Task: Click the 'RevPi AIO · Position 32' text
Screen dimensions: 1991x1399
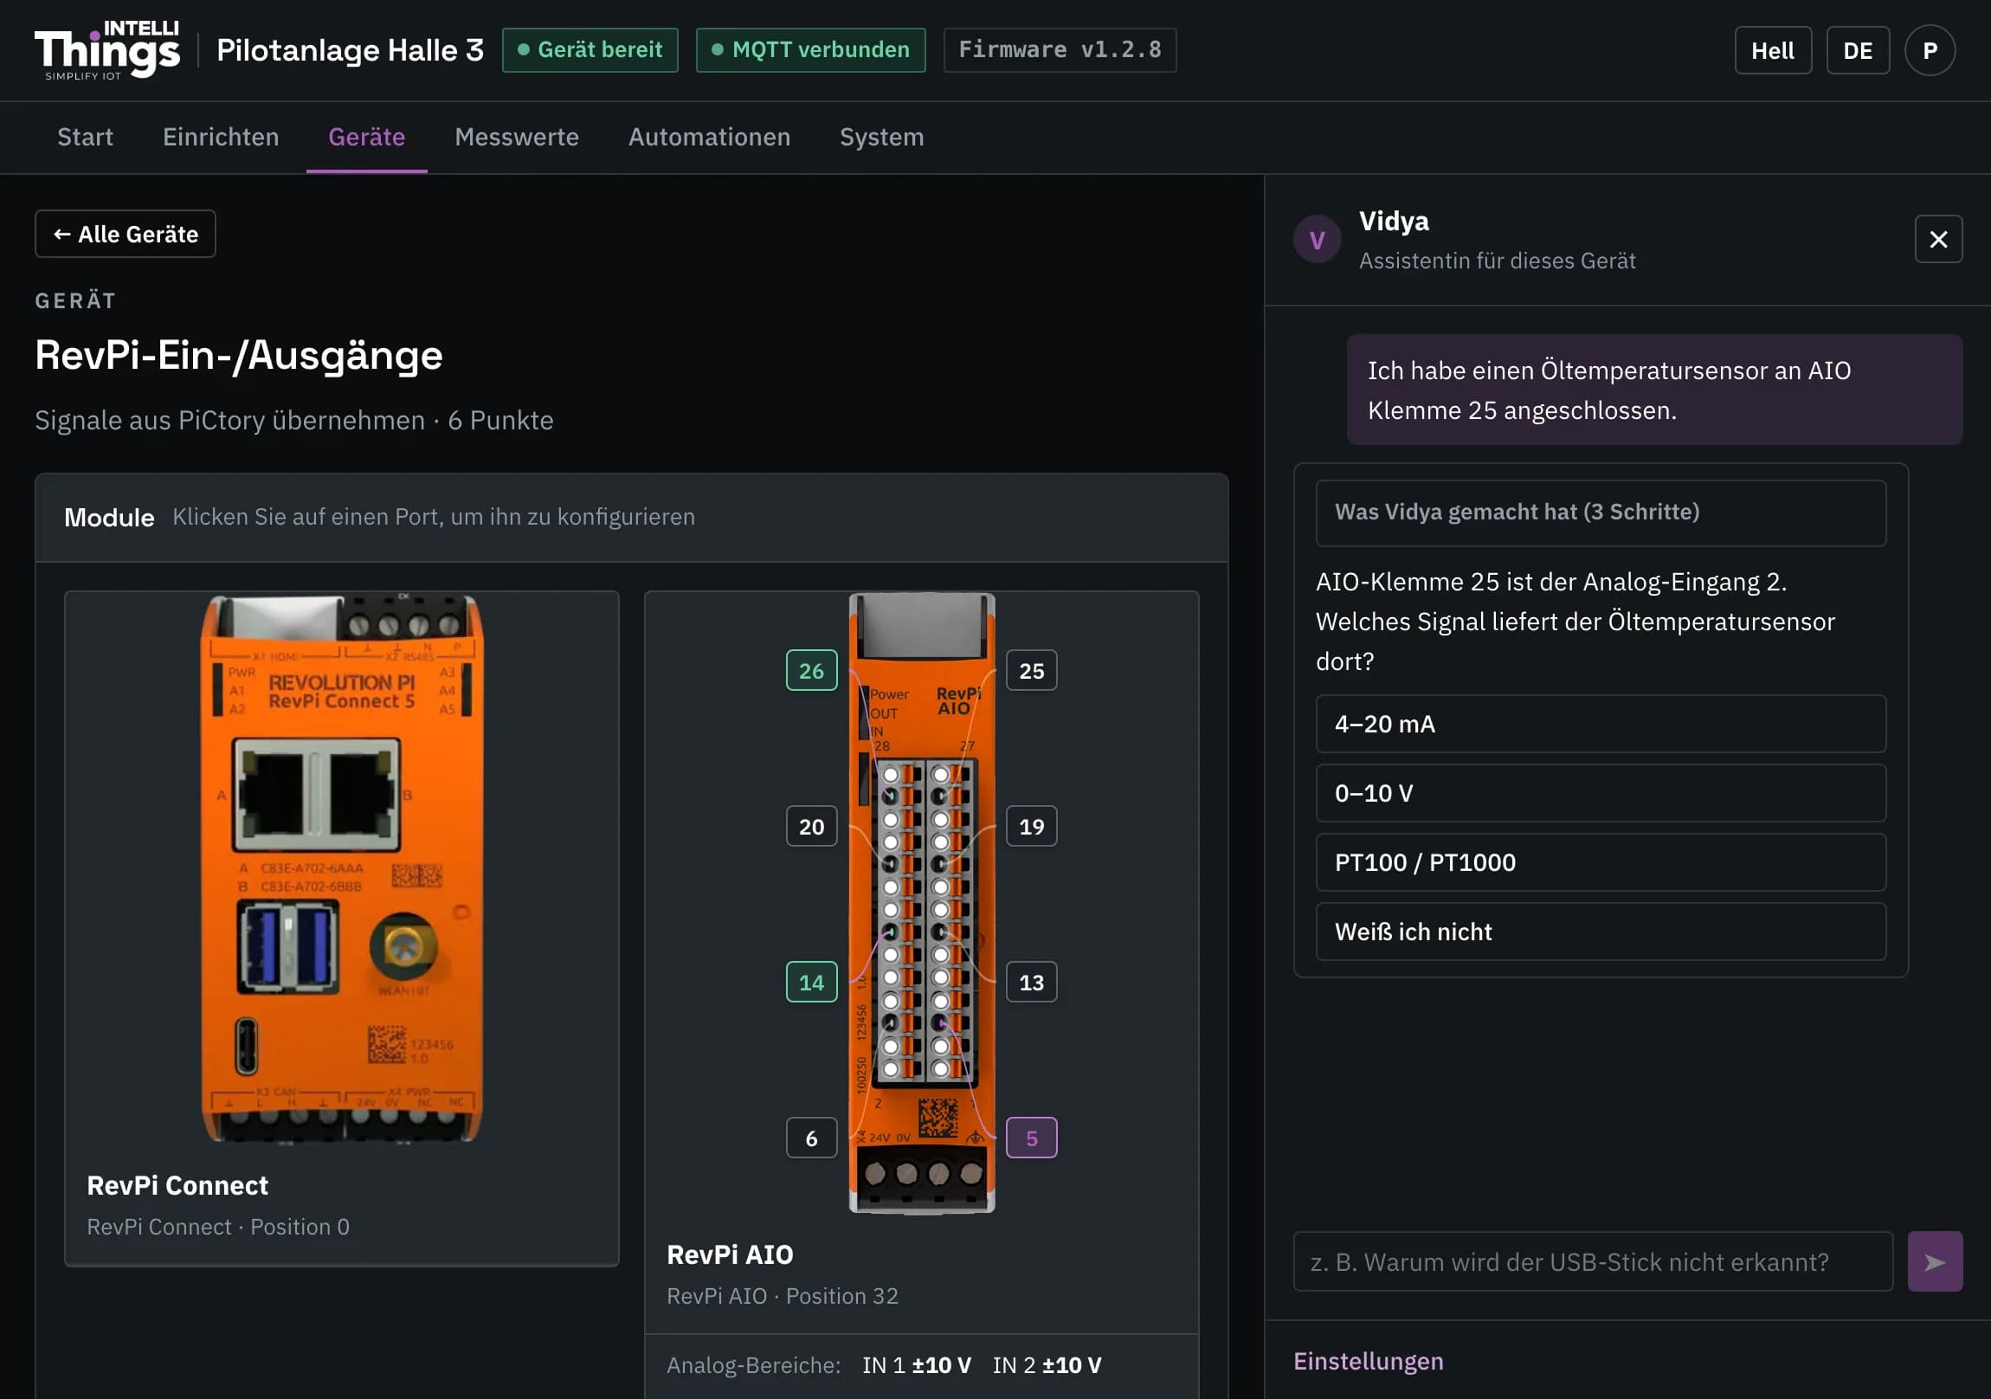Action: [x=783, y=1296]
